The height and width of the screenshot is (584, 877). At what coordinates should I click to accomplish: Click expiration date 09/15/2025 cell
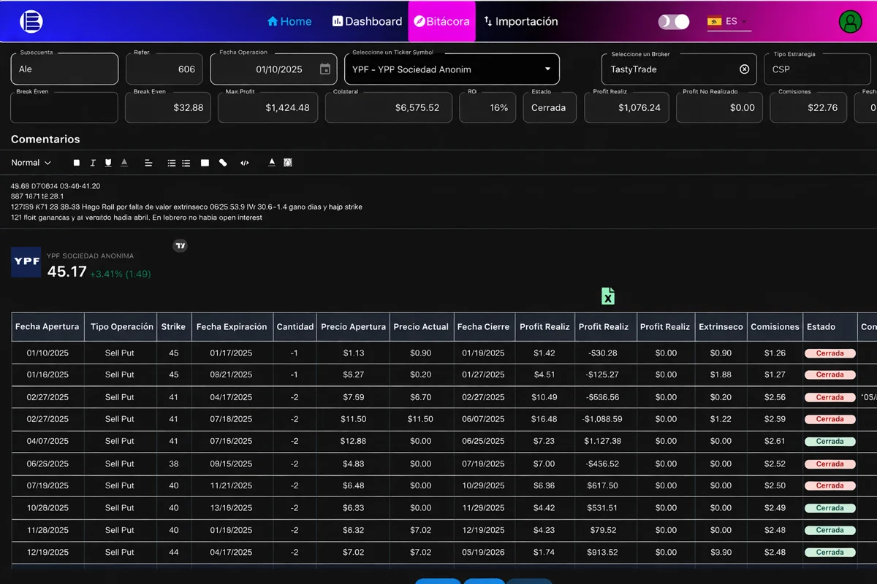231,464
